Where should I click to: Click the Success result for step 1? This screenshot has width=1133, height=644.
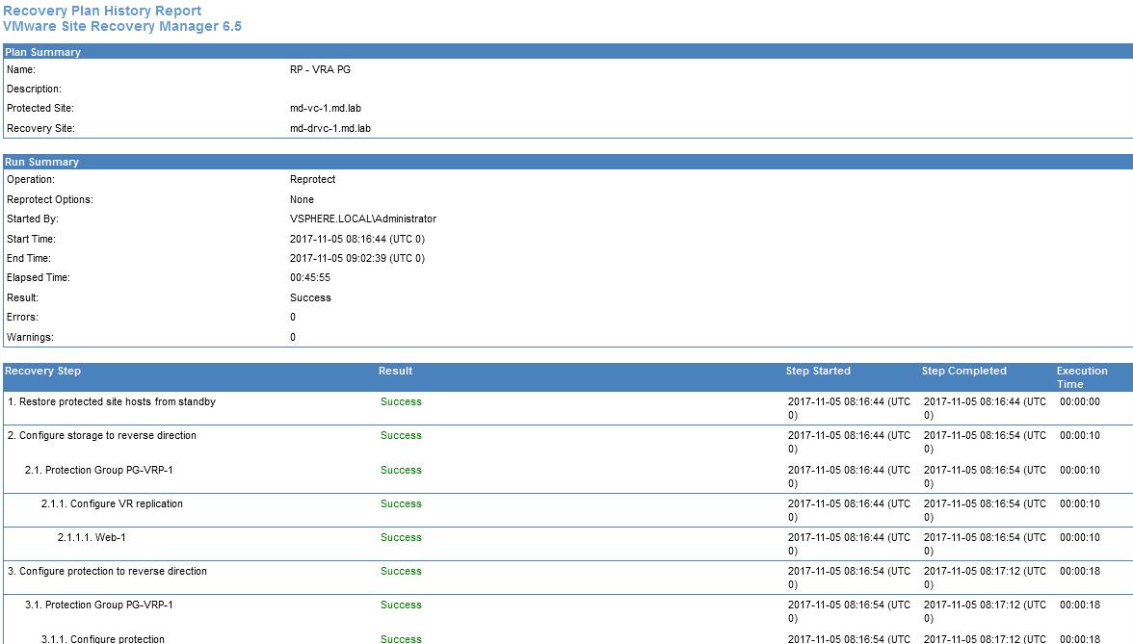(x=401, y=402)
